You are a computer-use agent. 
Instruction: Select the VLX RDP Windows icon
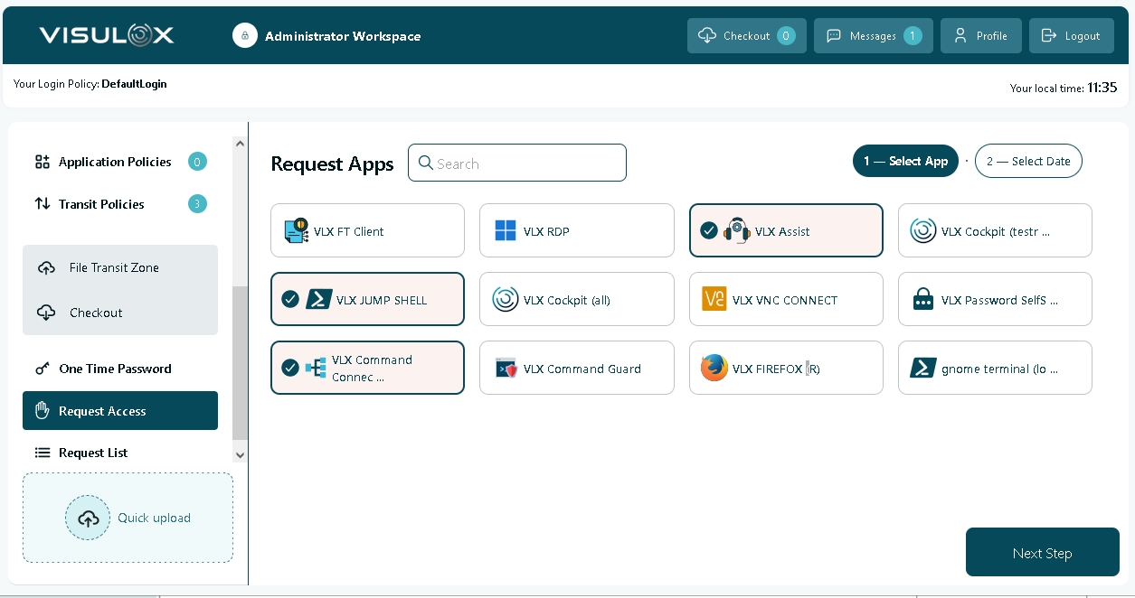(506, 231)
